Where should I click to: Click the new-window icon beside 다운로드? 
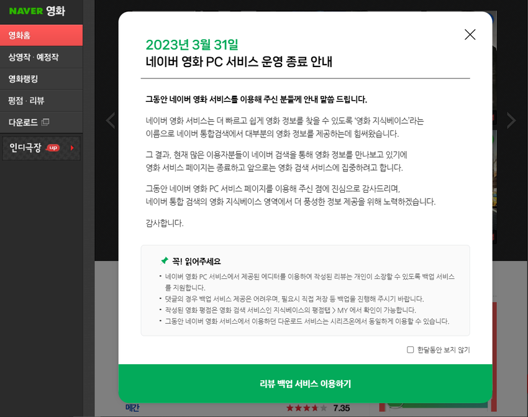[x=45, y=122]
